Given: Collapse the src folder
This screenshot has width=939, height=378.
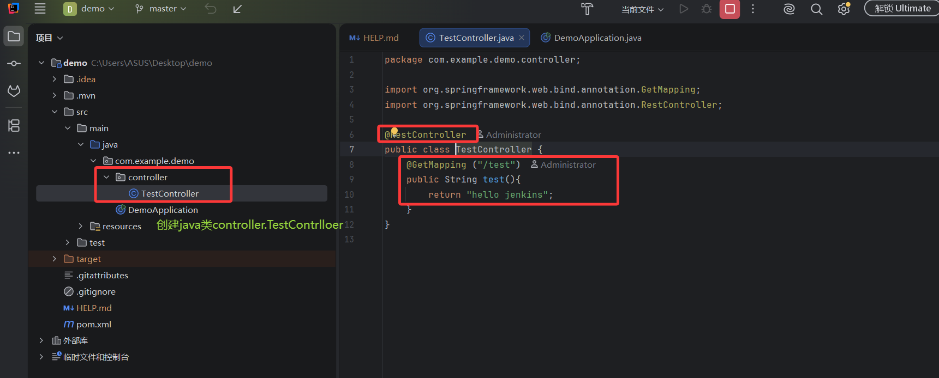Looking at the screenshot, I should [x=55, y=112].
